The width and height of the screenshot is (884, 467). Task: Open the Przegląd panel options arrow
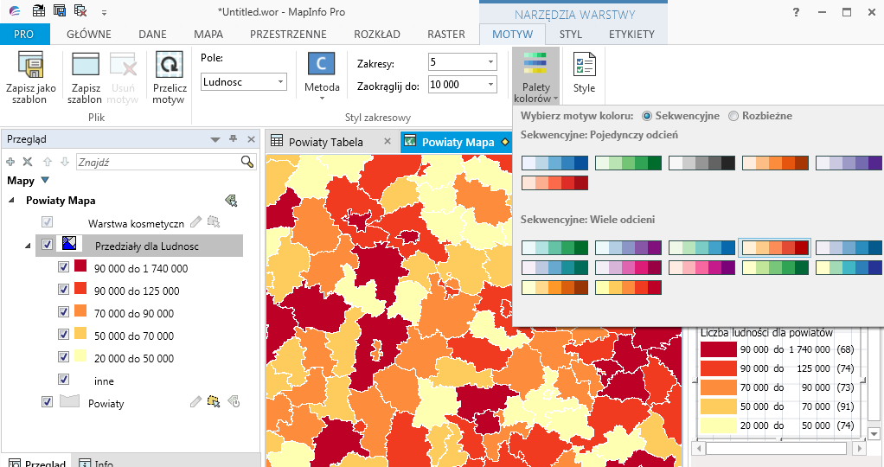tap(215, 139)
